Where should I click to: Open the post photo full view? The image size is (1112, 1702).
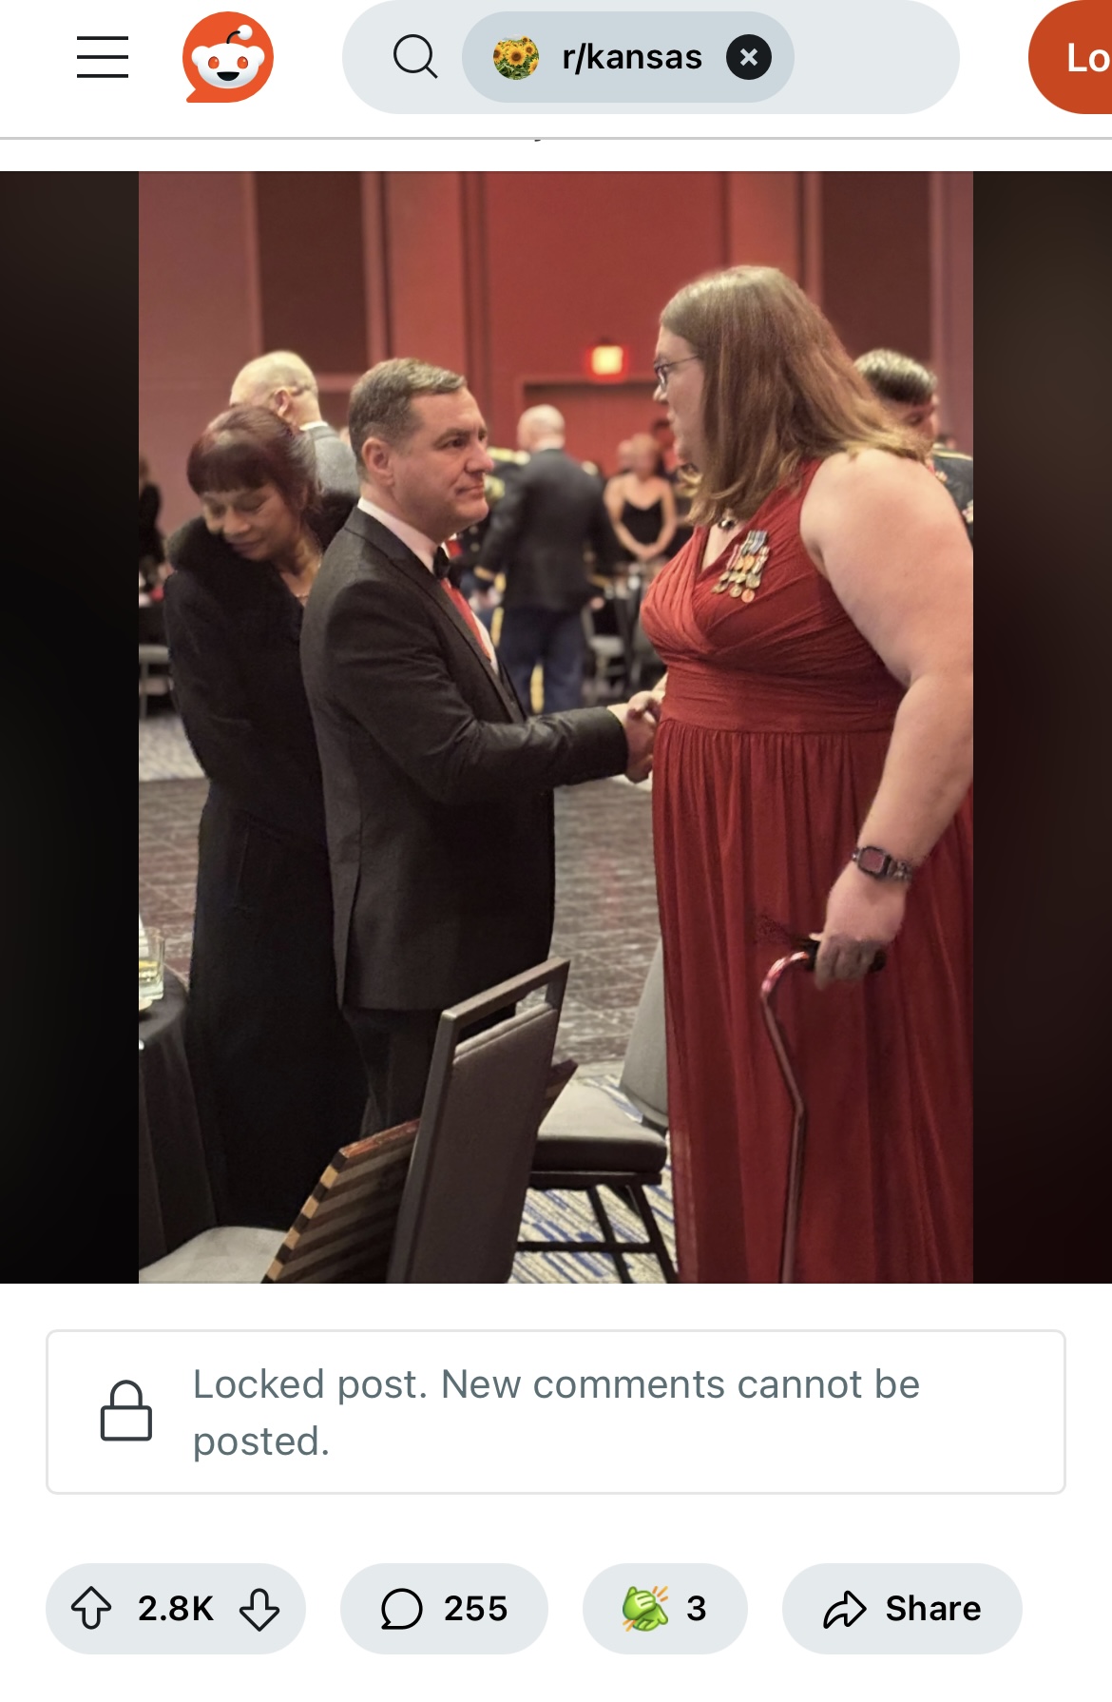[x=556, y=727]
